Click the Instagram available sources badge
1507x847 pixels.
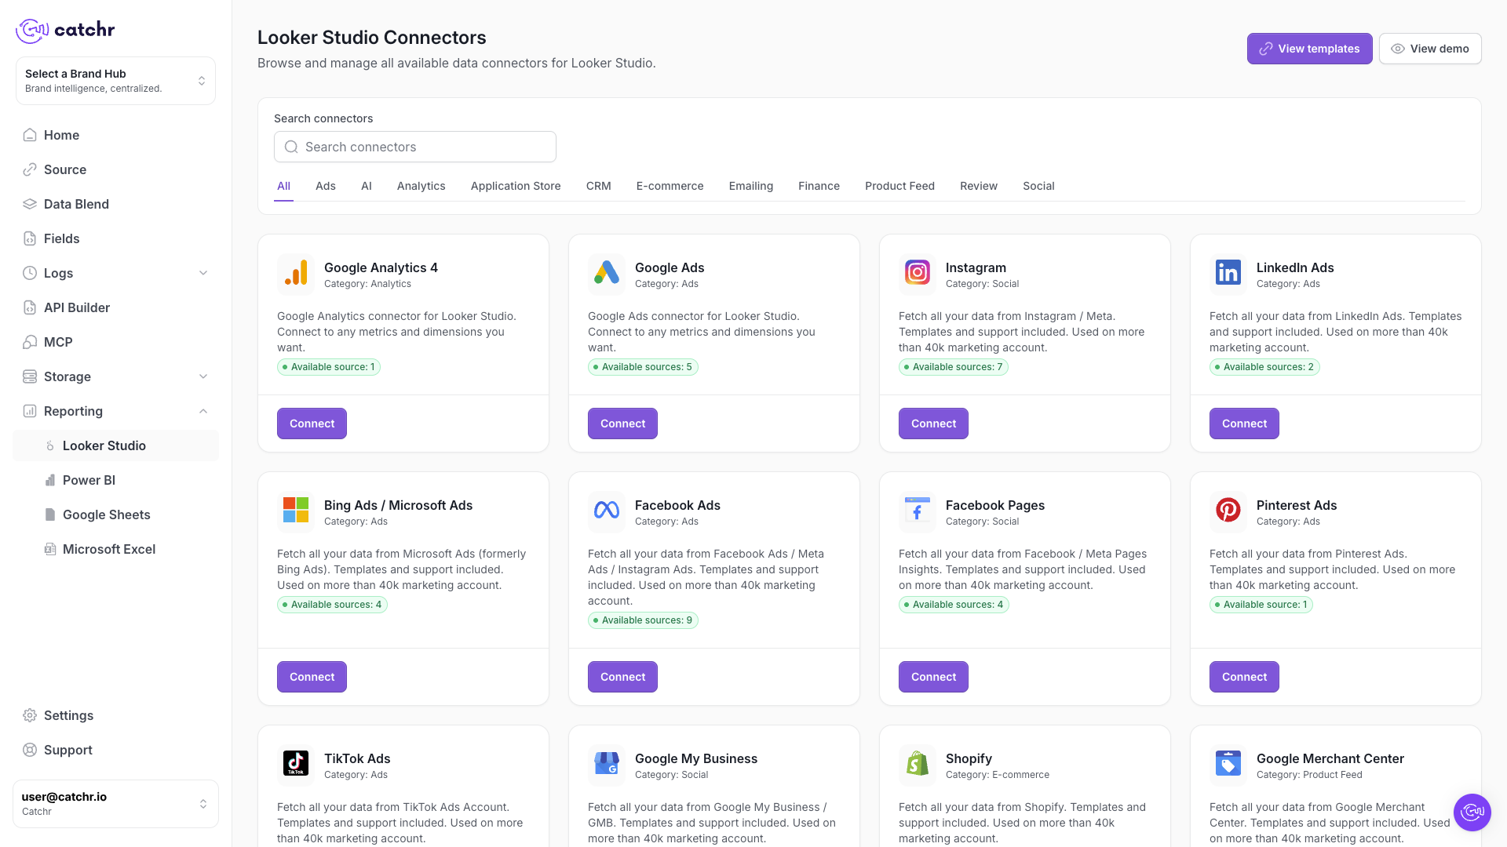tap(954, 367)
